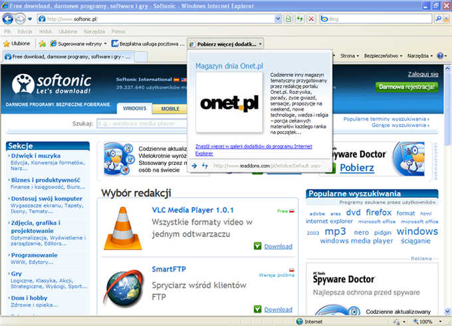Click the web slice refresh icon
452x326 pixels.
pyautogui.click(x=205, y=166)
